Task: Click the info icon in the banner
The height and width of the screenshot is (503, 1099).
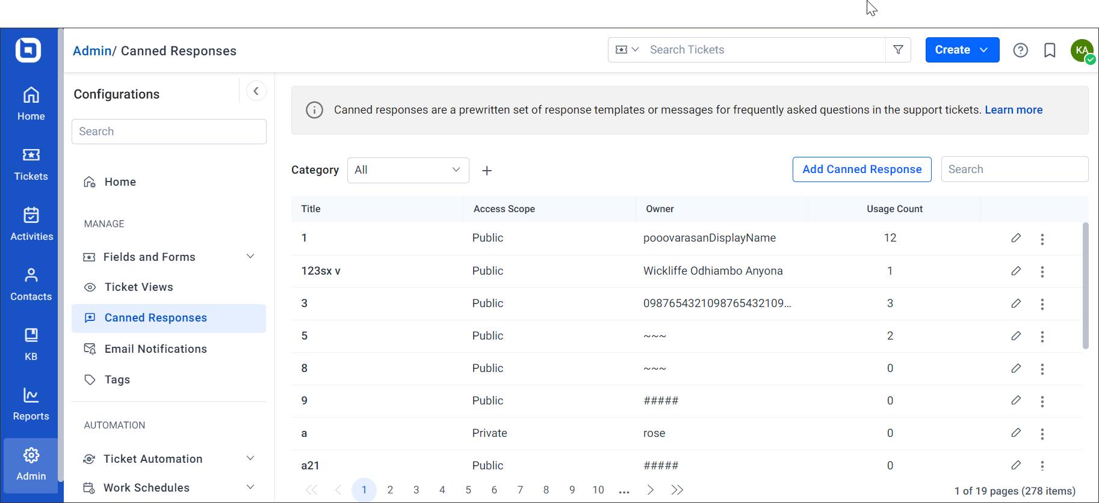Action: pyautogui.click(x=314, y=110)
